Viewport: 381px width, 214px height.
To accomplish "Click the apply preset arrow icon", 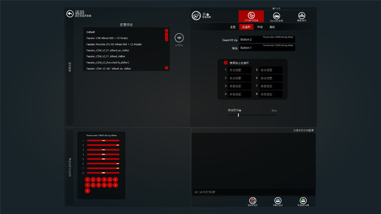I will coord(179,38).
